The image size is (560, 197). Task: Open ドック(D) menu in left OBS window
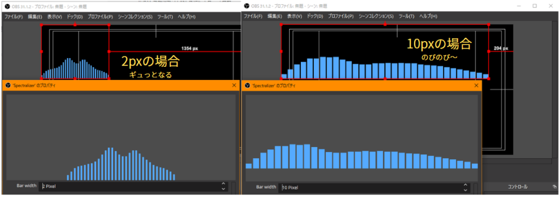click(x=74, y=17)
